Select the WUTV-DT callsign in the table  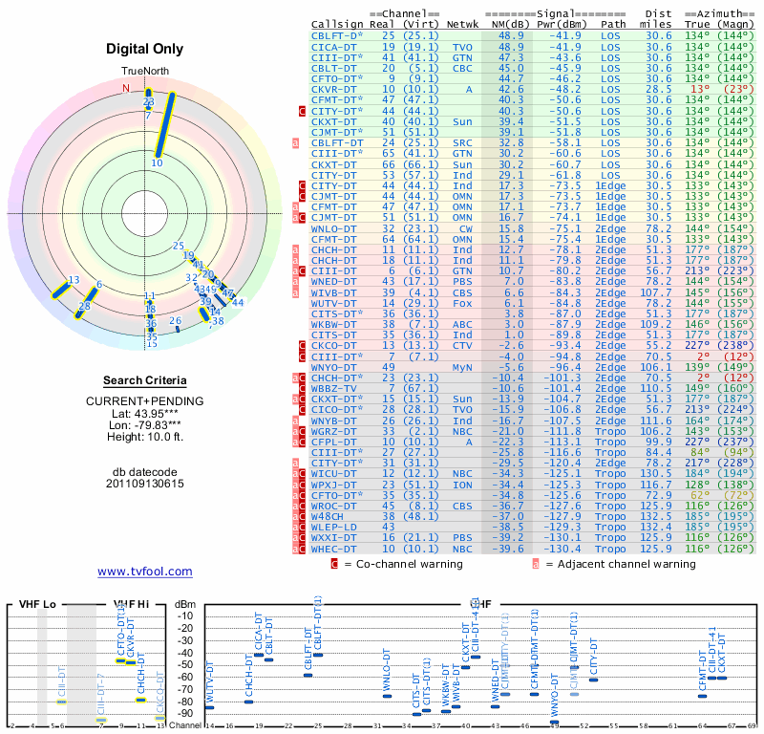point(334,303)
